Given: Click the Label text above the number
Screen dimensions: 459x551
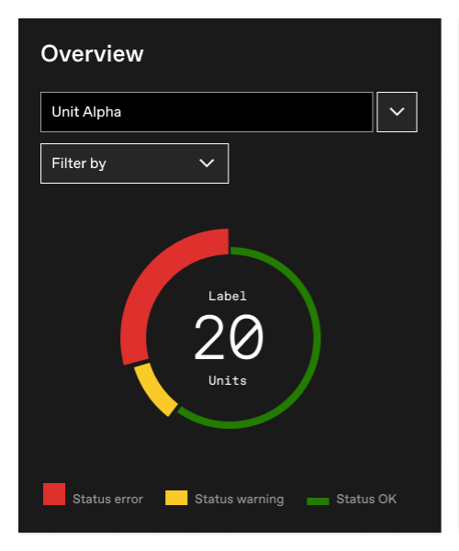Looking at the screenshot, I should pyautogui.click(x=228, y=296).
